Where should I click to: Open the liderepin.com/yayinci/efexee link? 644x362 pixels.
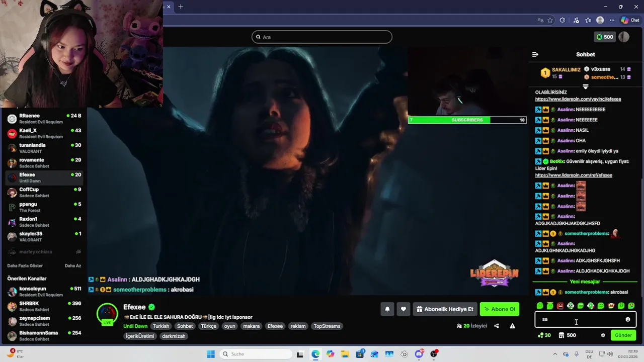click(578, 99)
